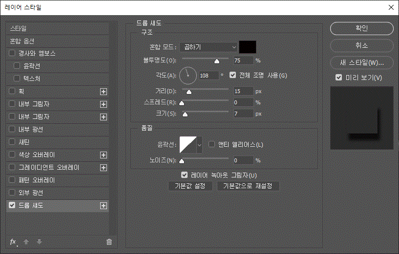Screen dimensions: 399x254
Task: Add plus icon on first 내부 그림자 row
Action: 104,104
